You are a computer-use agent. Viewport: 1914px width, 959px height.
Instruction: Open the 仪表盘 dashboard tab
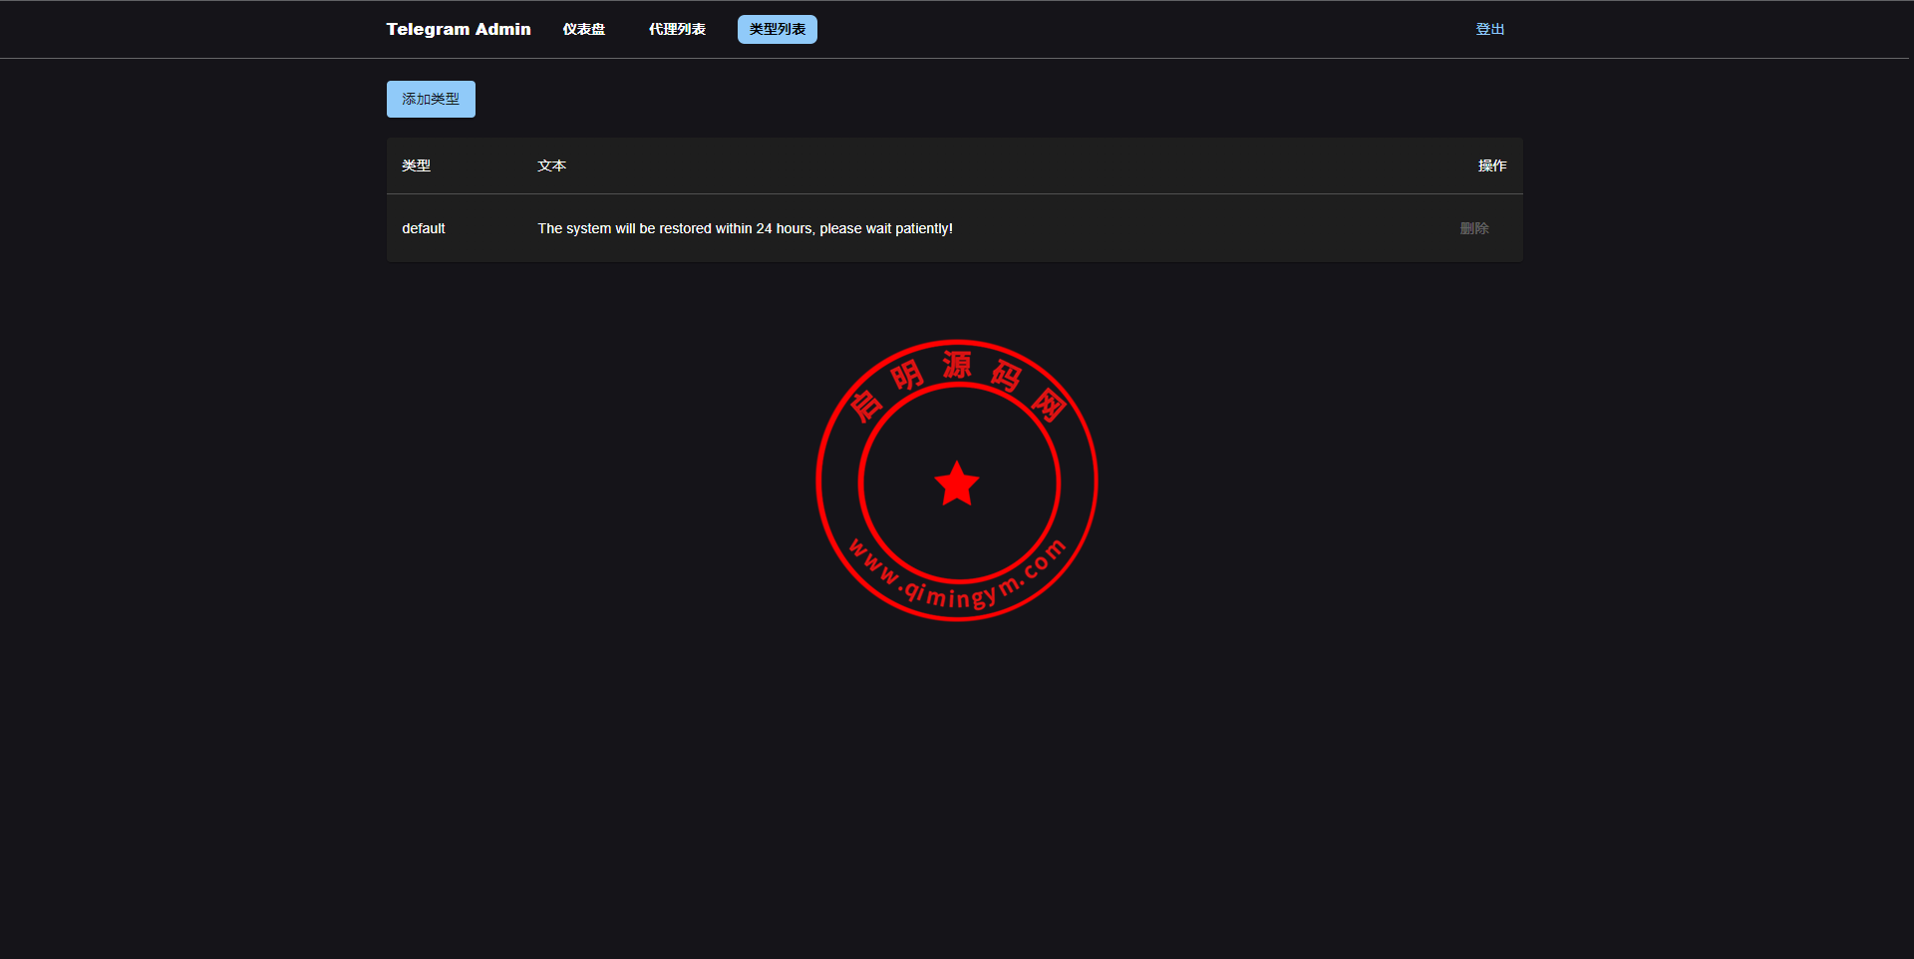[x=583, y=29]
